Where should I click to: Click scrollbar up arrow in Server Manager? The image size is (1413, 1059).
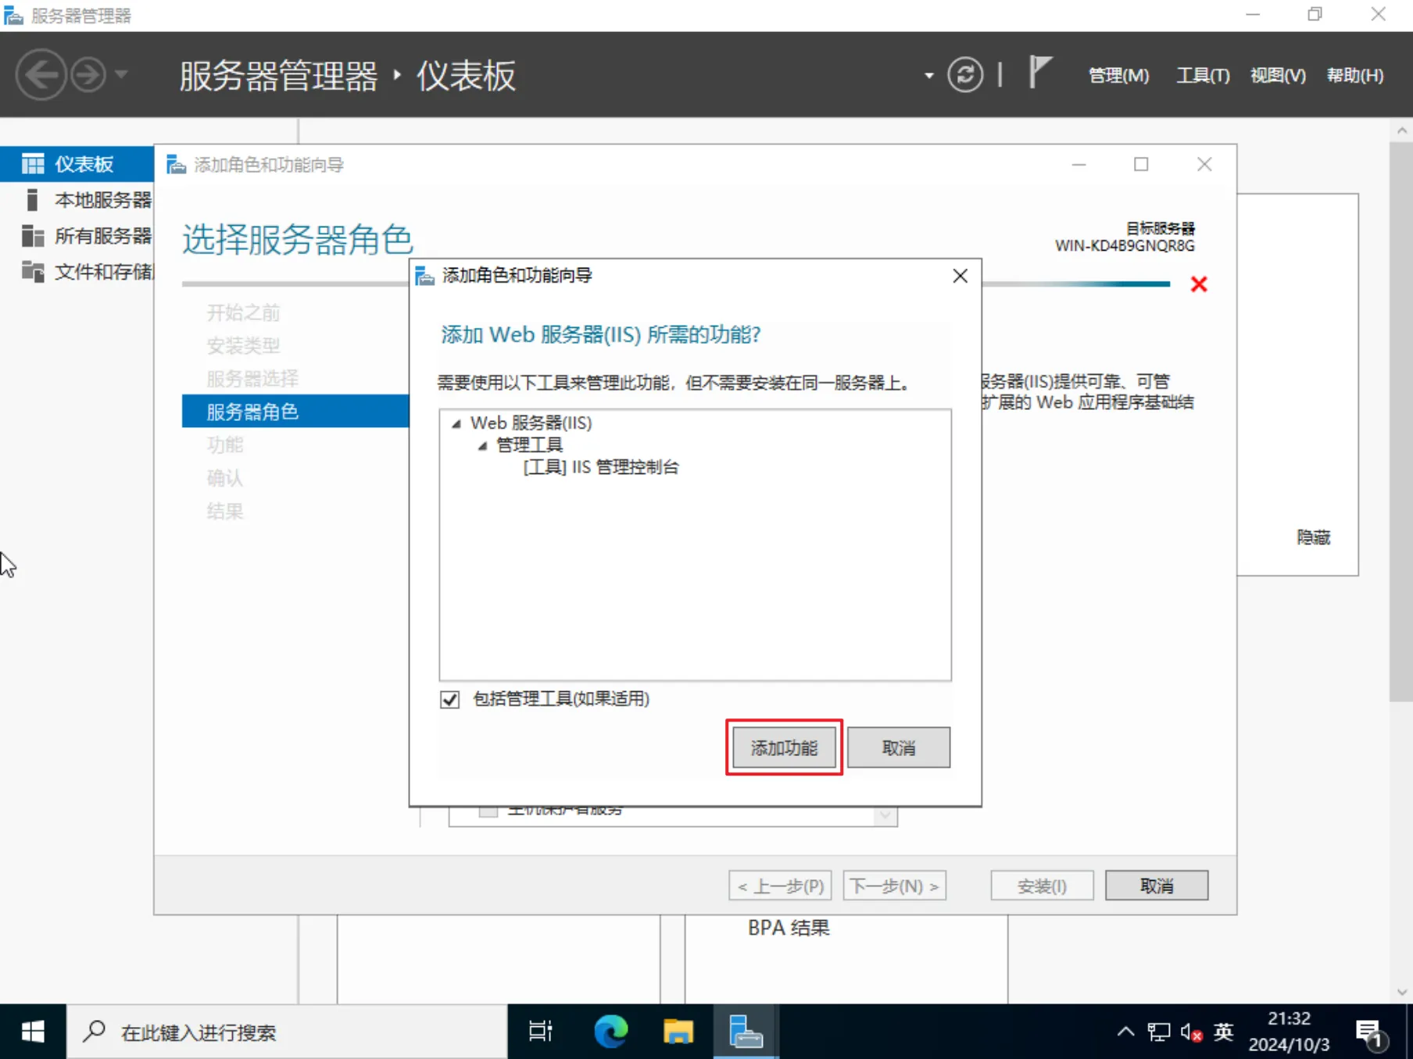coord(1401,130)
